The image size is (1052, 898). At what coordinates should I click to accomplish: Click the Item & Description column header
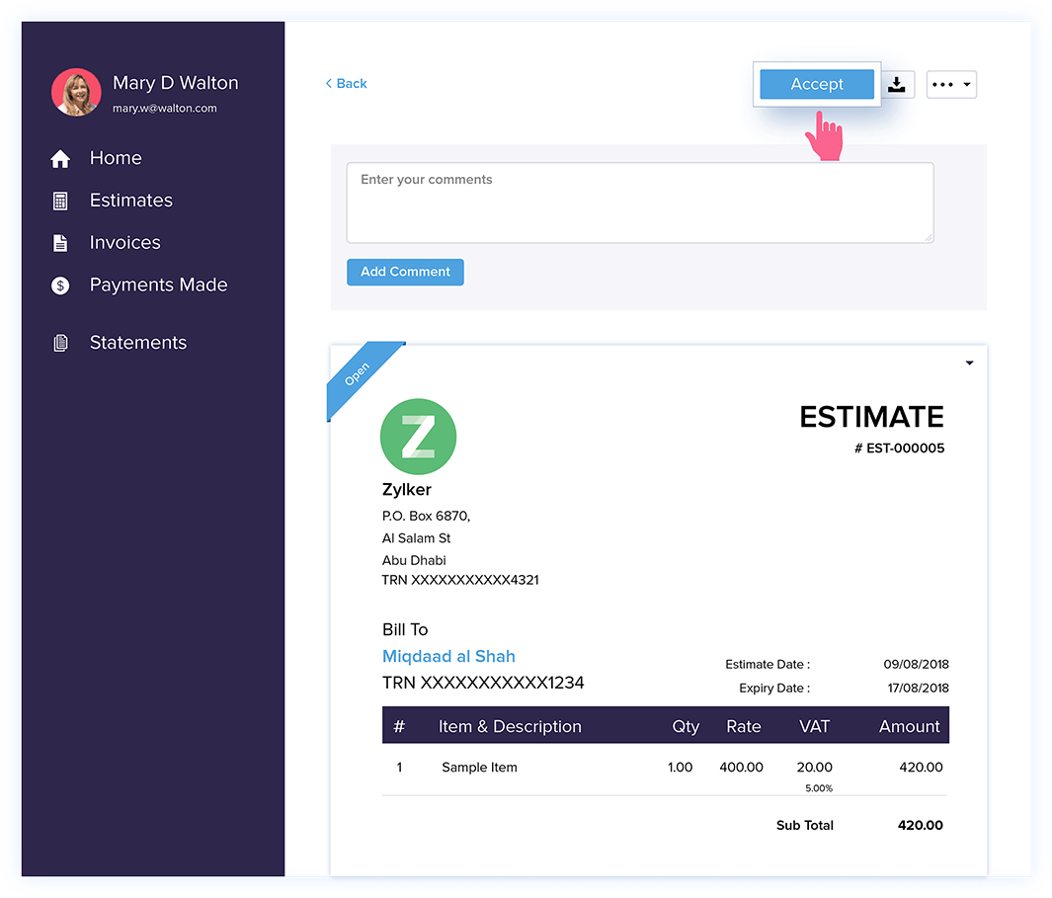[x=510, y=726]
